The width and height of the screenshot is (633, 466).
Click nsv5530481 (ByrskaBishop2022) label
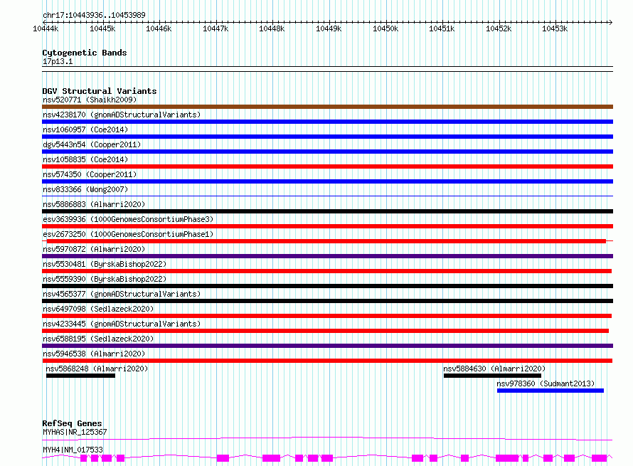(x=105, y=264)
